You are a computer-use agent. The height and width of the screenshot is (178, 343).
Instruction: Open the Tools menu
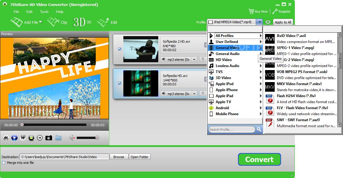pos(44,12)
